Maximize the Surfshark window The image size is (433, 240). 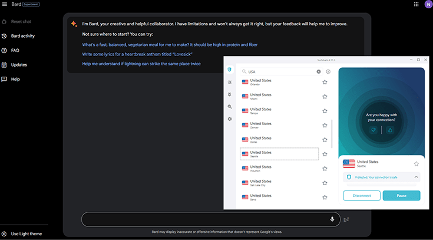click(418, 60)
